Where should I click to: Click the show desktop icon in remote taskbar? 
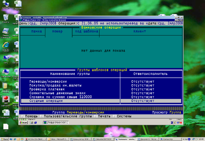pyautogui.click(x=32, y=123)
